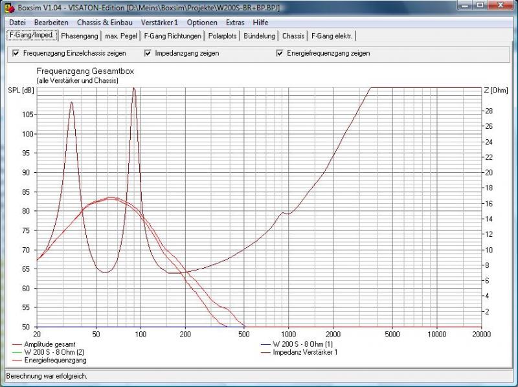The image size is (518, 387).
Task: Click the red 'Amplitude gesamt' legend line
Action: click(17, 344)
